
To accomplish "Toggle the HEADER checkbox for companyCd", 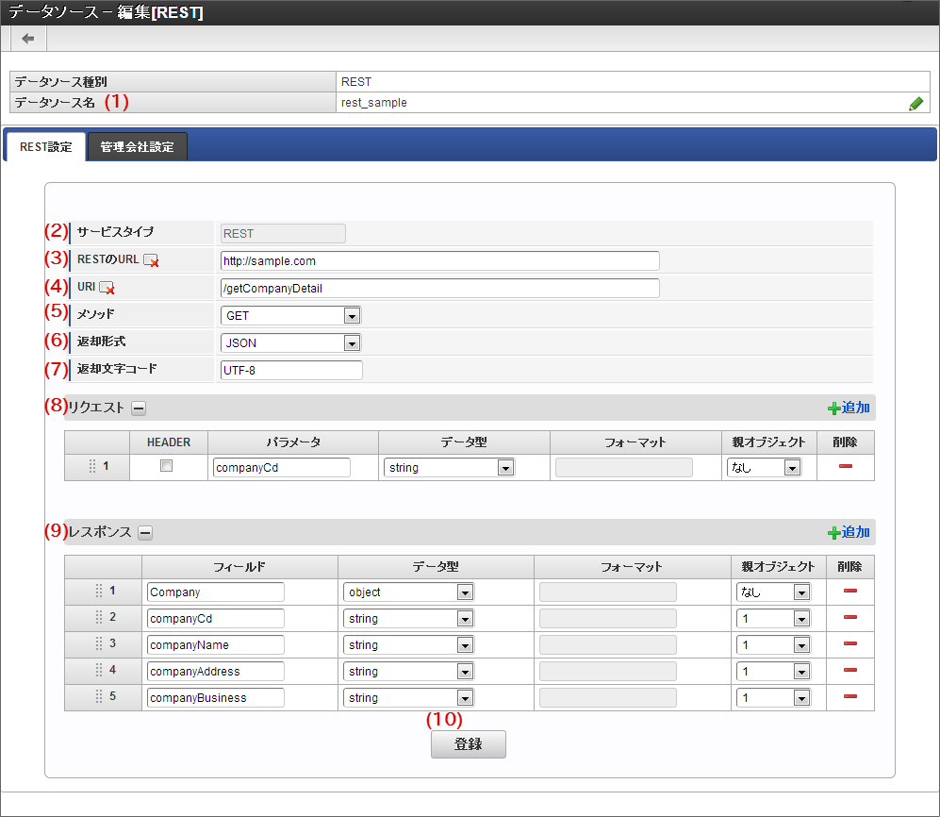I will tap(167, 466).
